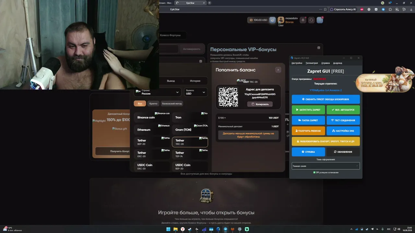Bookmark this page in the address bar
The height and width of the screenshot is (233, 415).
325,9
